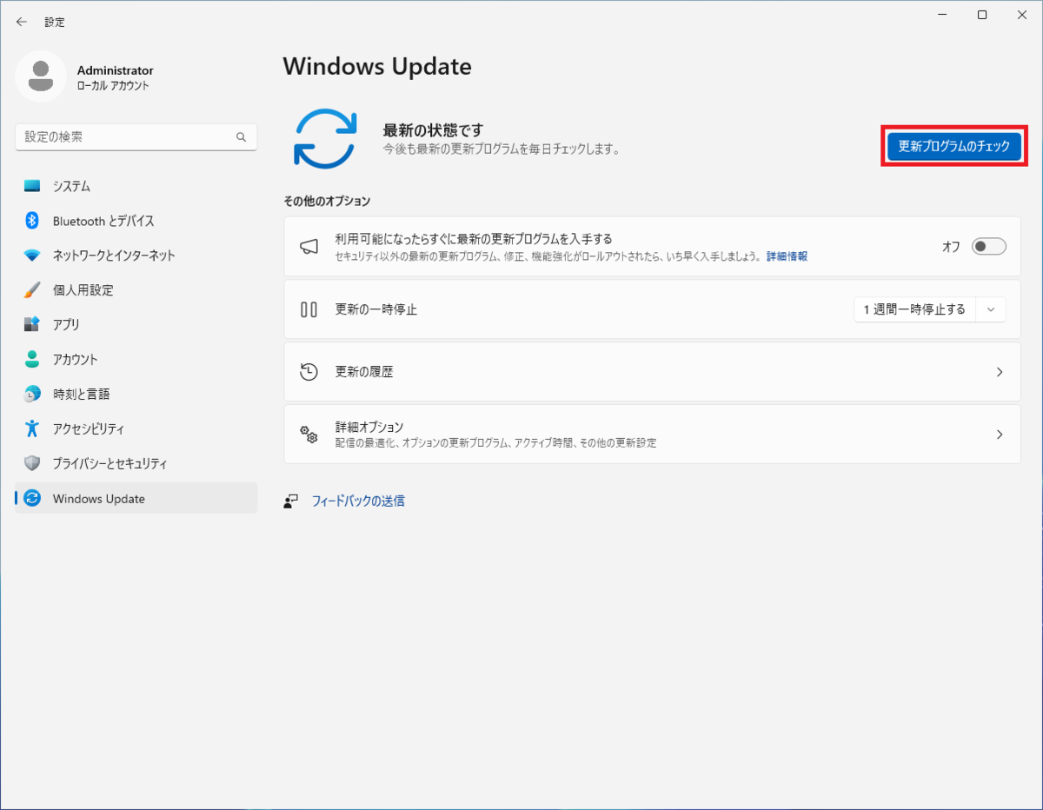
Task: Open the 更新の履歴 row
Action: click(x=652, y=372)
